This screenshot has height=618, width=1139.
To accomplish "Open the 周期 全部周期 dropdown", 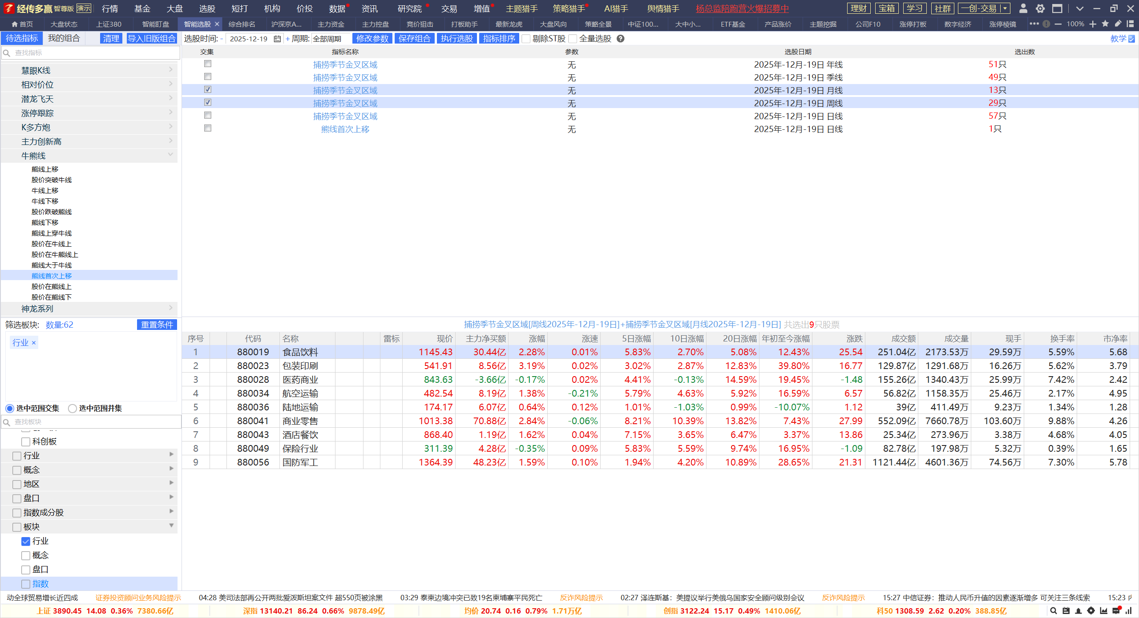I will 330,39.
